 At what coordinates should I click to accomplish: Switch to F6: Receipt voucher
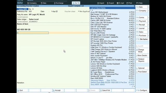click(x=142, y=25)
